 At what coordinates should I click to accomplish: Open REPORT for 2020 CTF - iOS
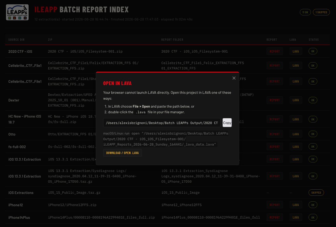pyautogui.click(x=275, y=51)
